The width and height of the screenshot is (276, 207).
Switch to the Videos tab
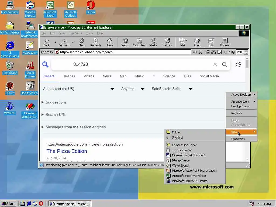point(89,76)
